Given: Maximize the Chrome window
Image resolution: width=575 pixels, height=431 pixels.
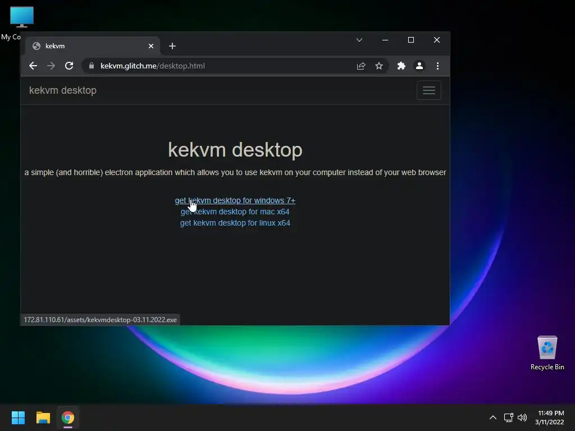Looking at the screenshot, I should (411, 40).
